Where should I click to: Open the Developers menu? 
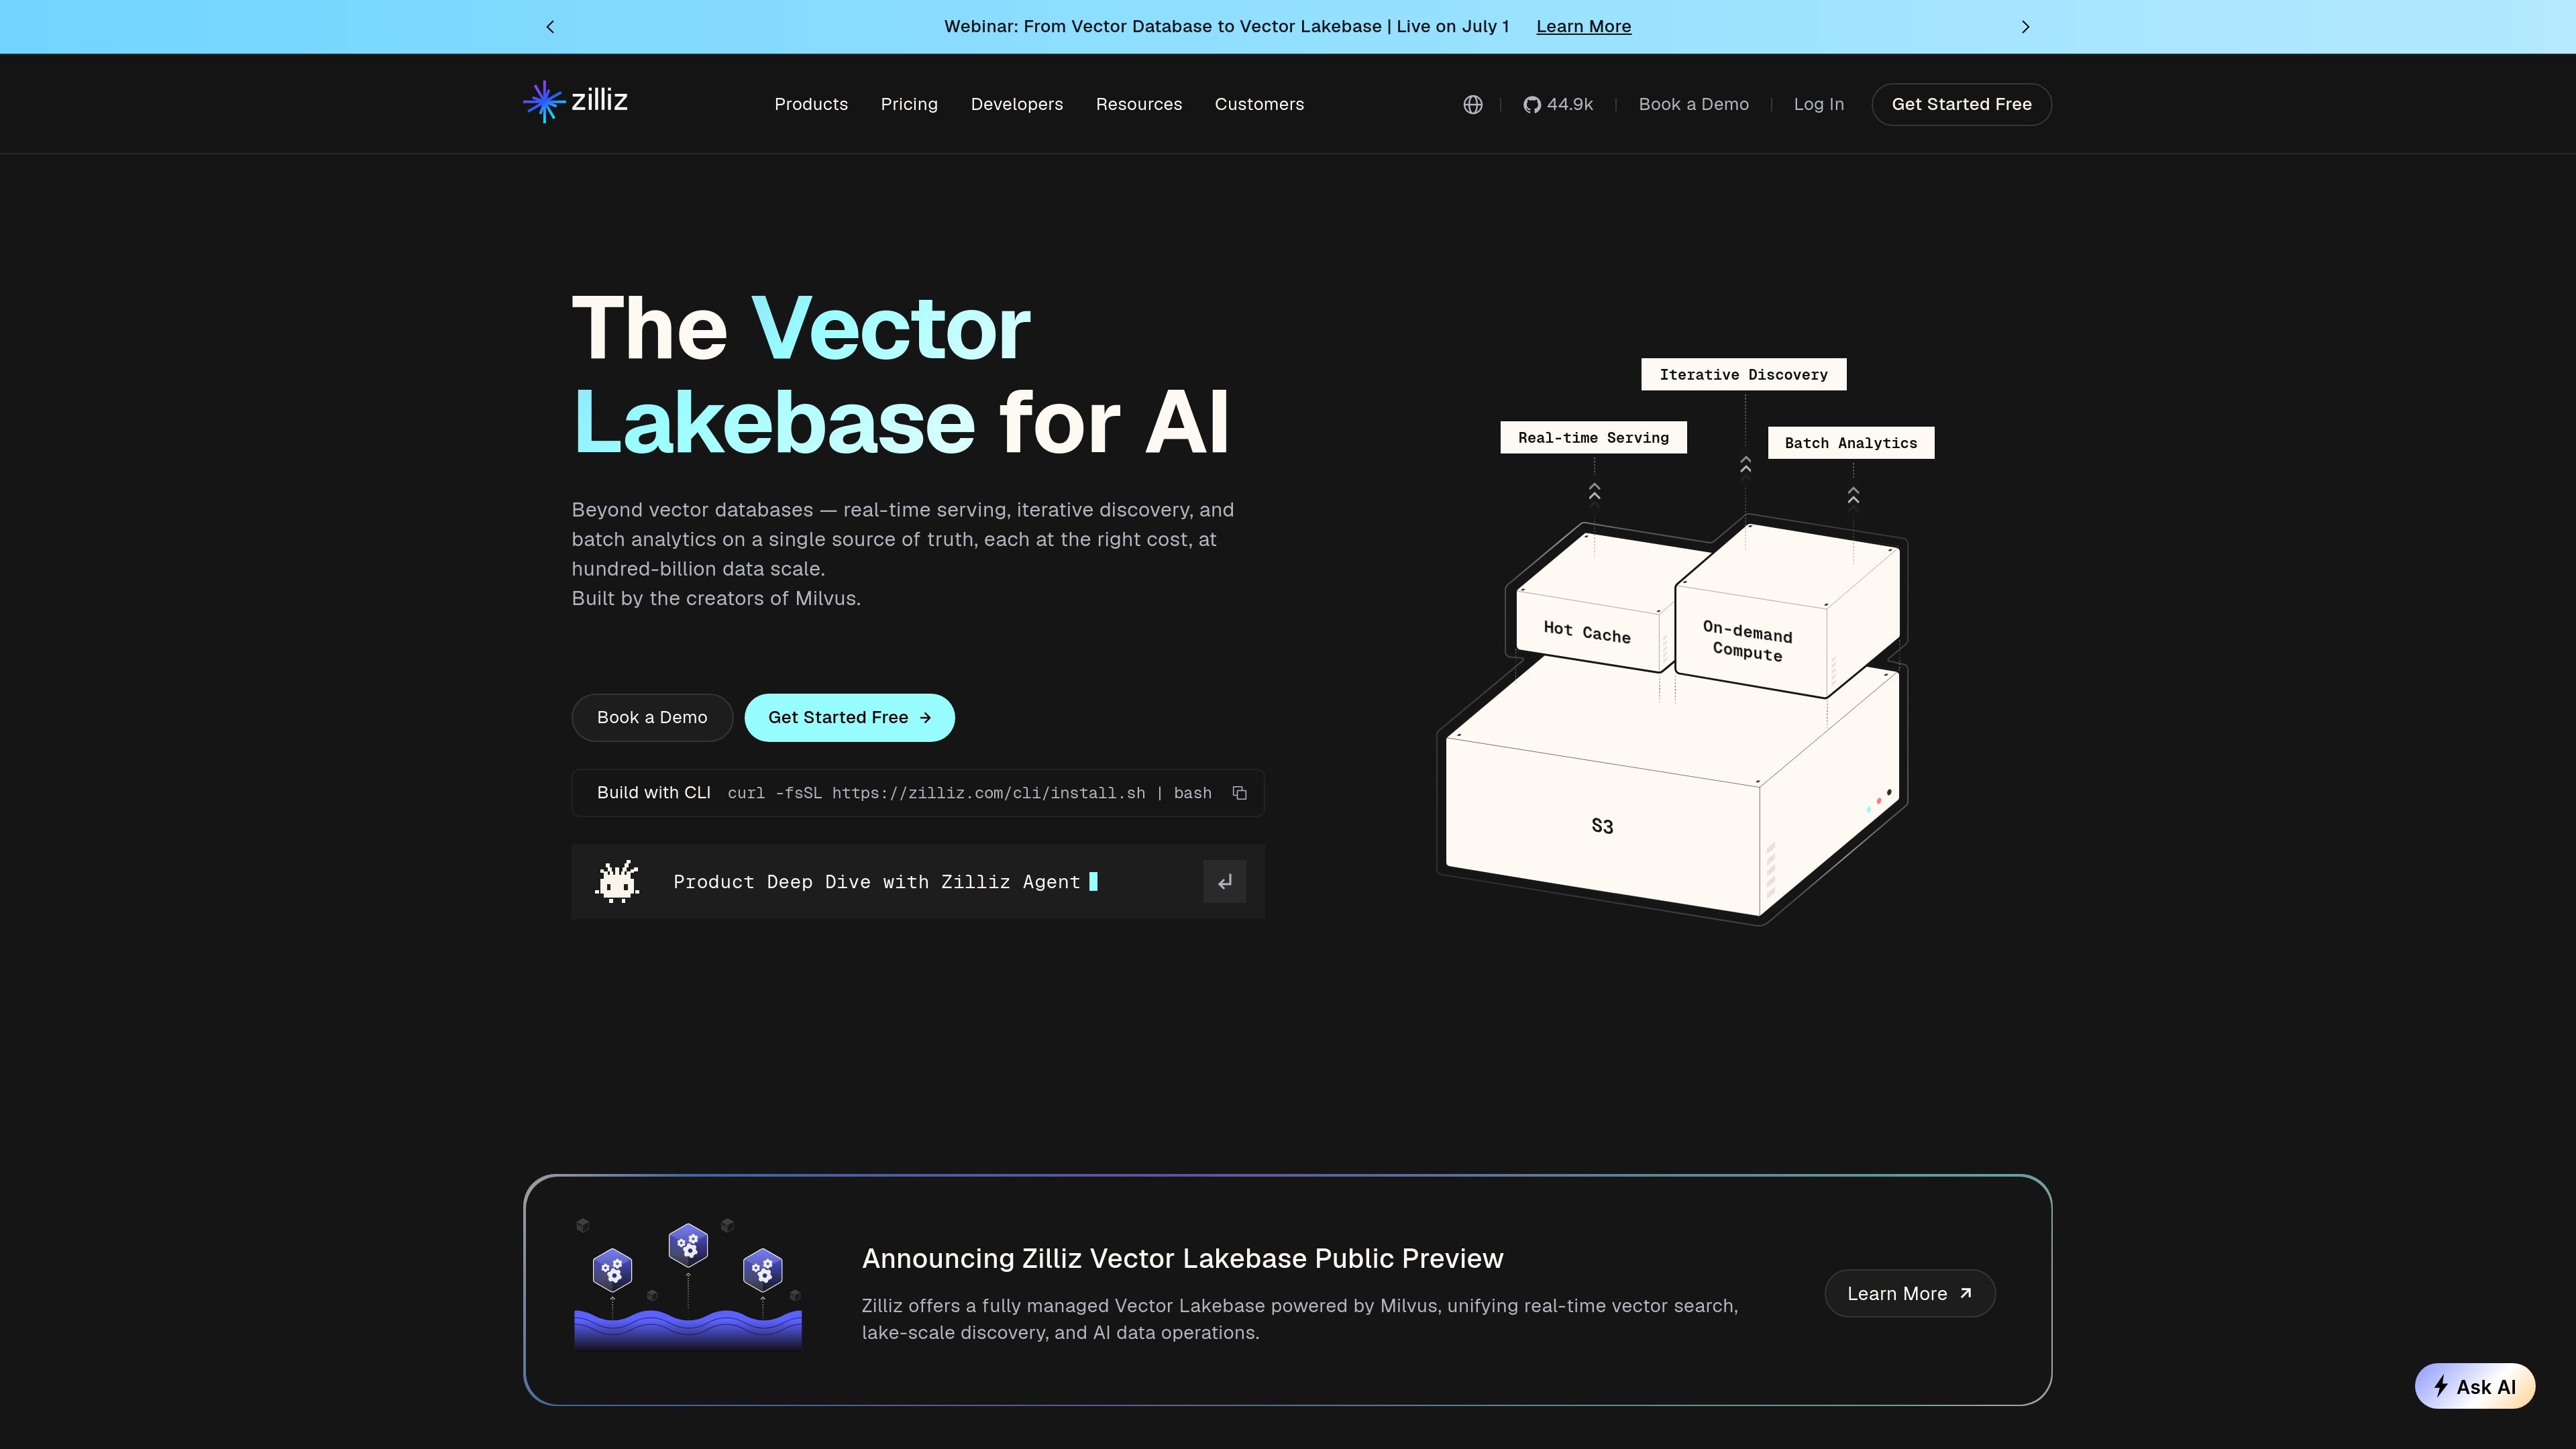click(1016, 105)
